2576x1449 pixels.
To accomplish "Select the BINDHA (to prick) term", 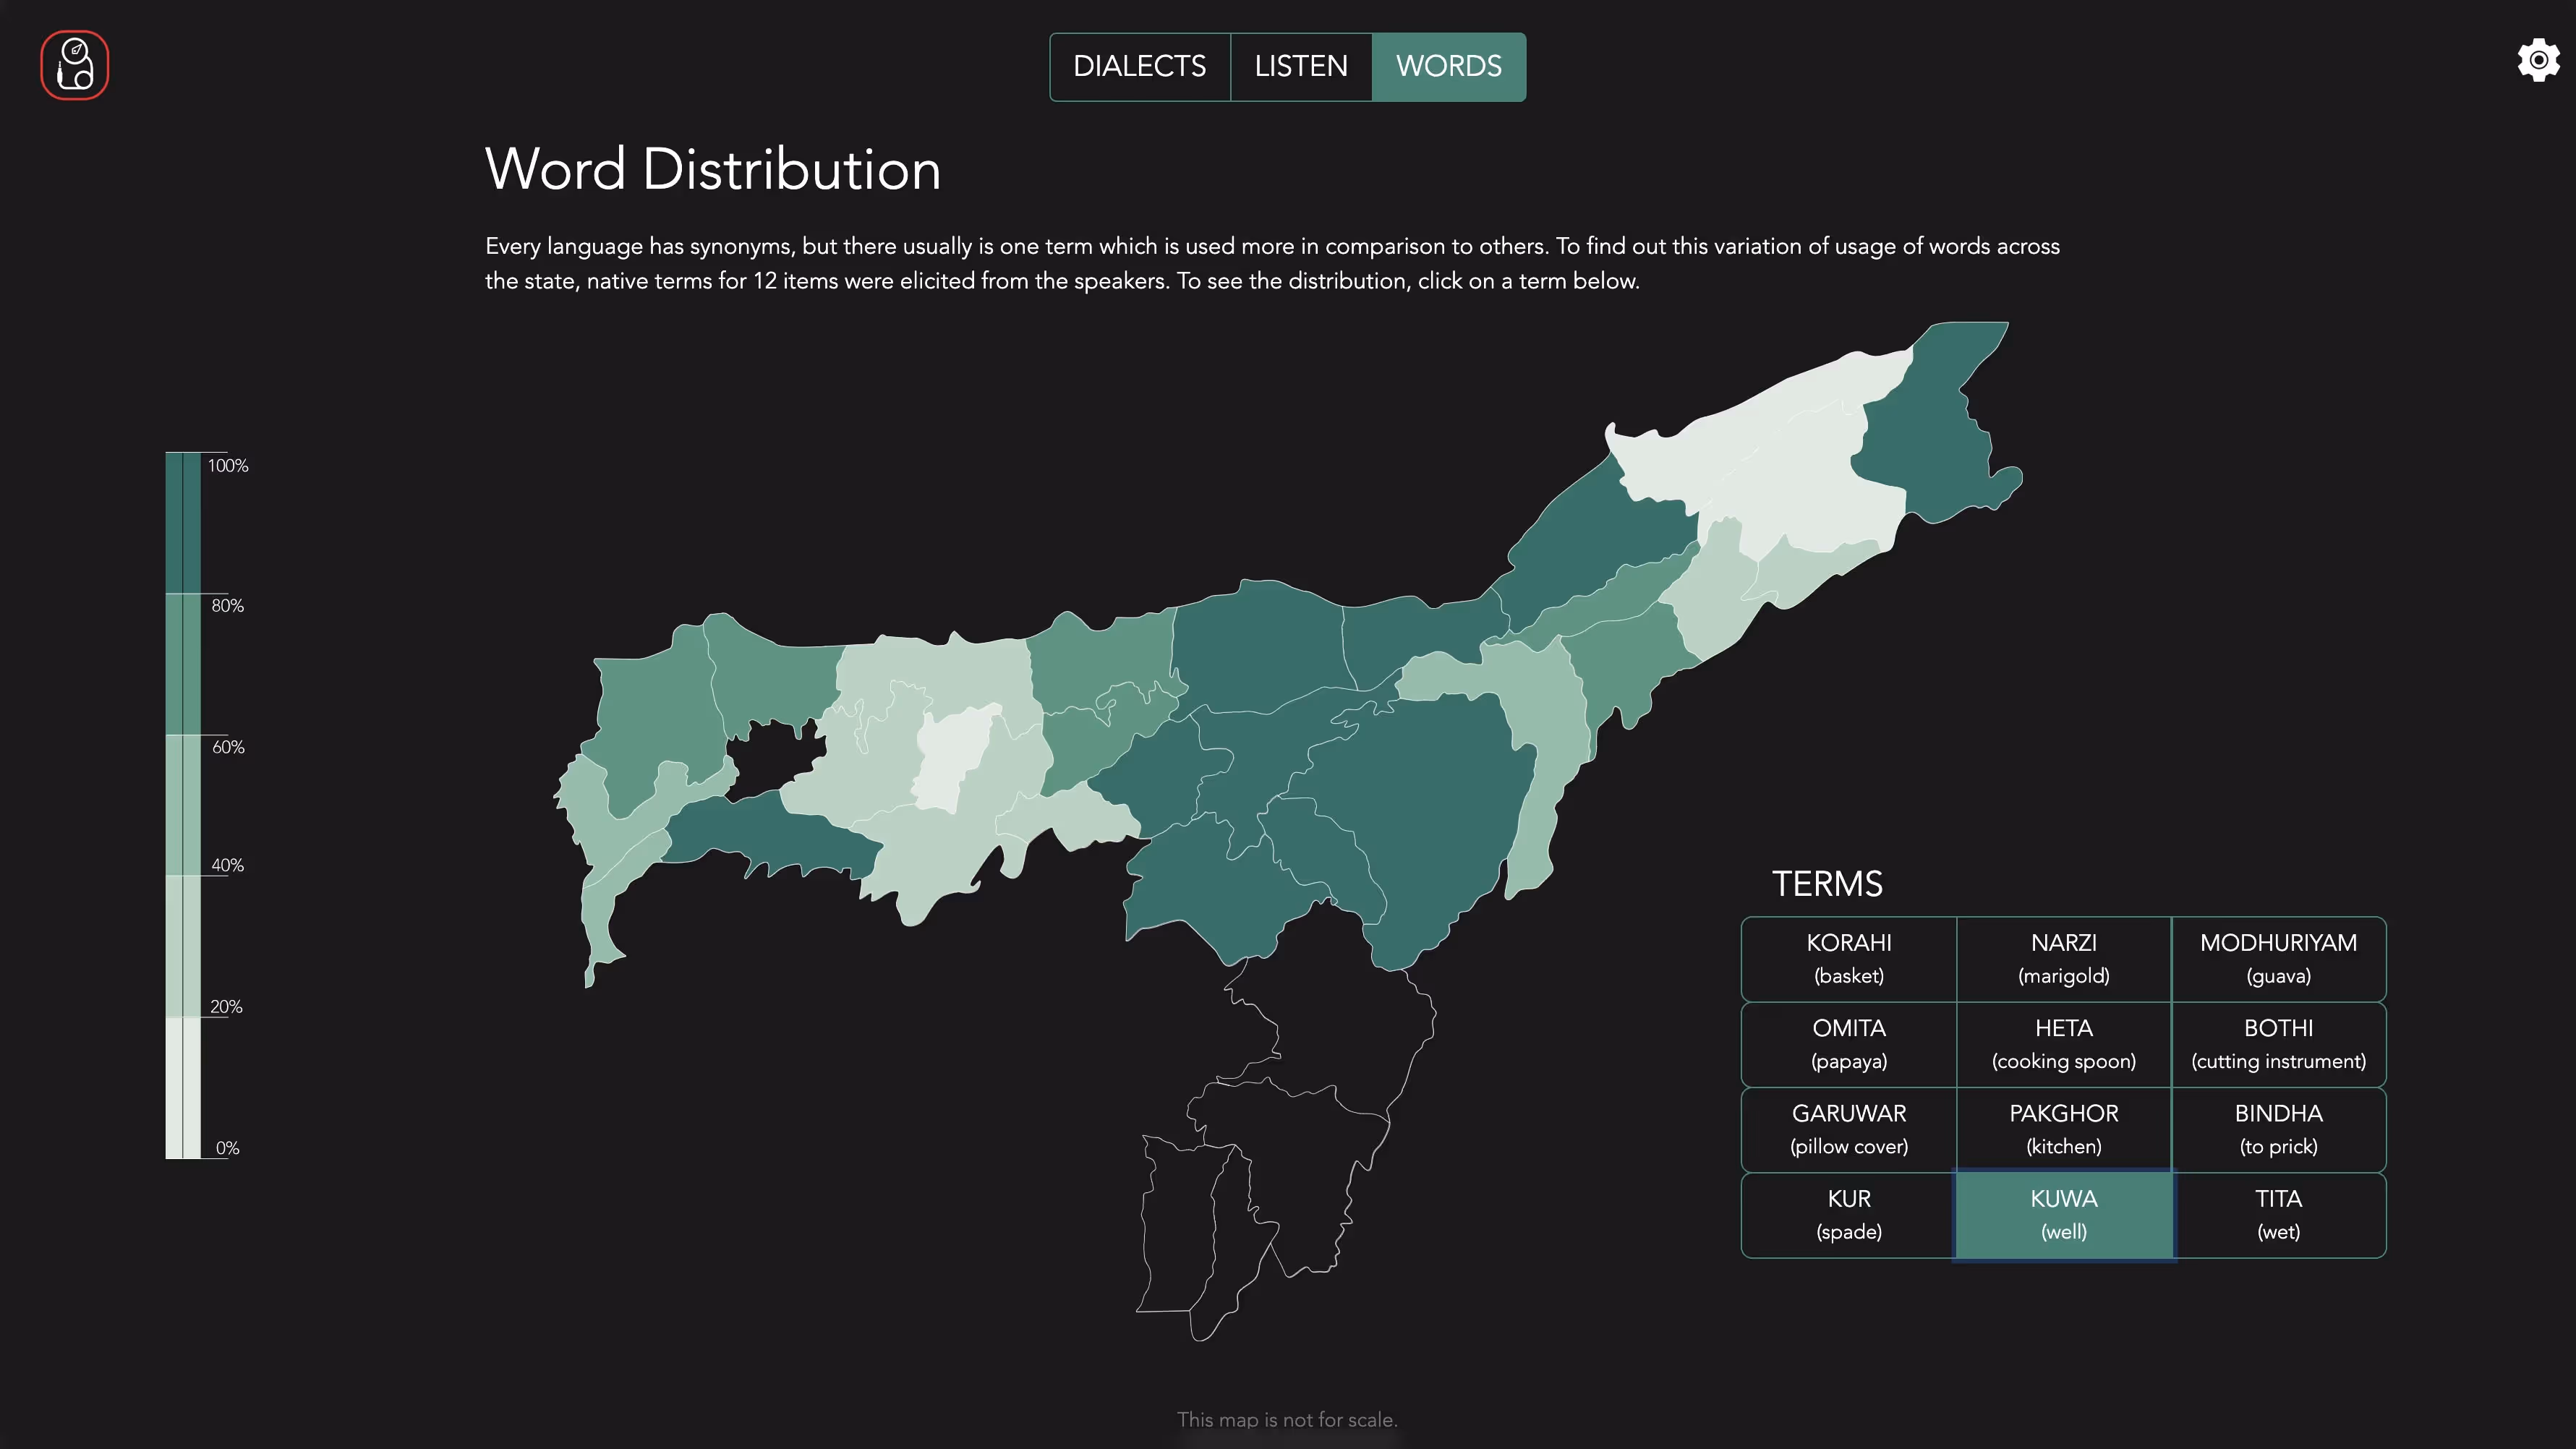I will [2279, 1129].
